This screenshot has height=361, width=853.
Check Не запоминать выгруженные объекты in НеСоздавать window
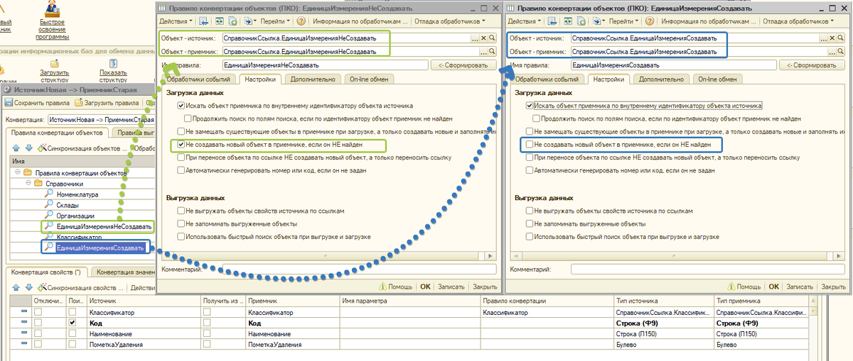(x=182, y=223)
